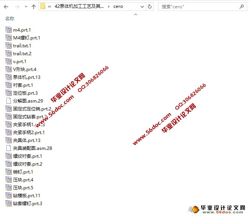Select the 钻模板.prt.11 file icon

click(x=9, y=195)
